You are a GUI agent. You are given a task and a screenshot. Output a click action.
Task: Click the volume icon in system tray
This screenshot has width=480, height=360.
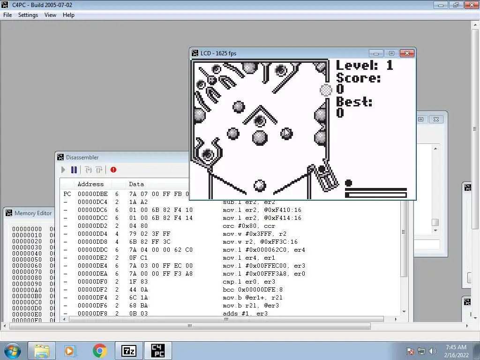(x=432, y=351)
